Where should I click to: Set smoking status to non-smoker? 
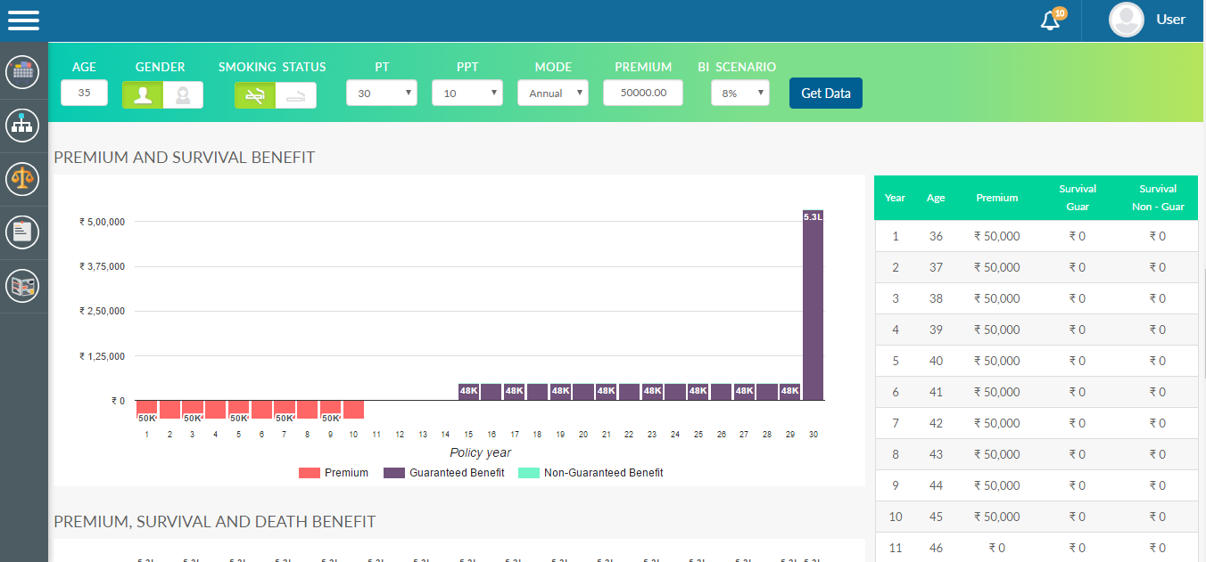[x=255, y=94]
